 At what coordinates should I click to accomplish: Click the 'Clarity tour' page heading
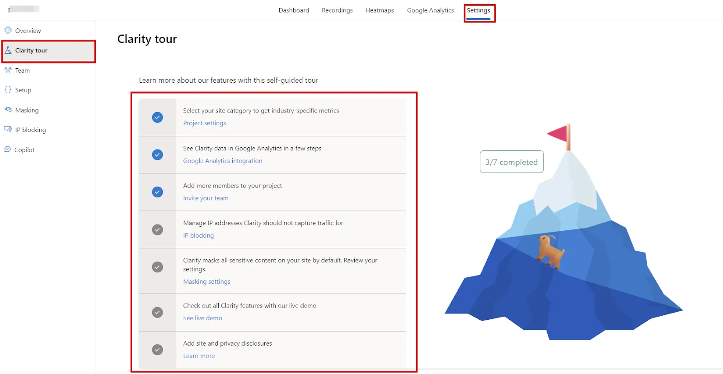pyautogui.click(x=147, y=39)
